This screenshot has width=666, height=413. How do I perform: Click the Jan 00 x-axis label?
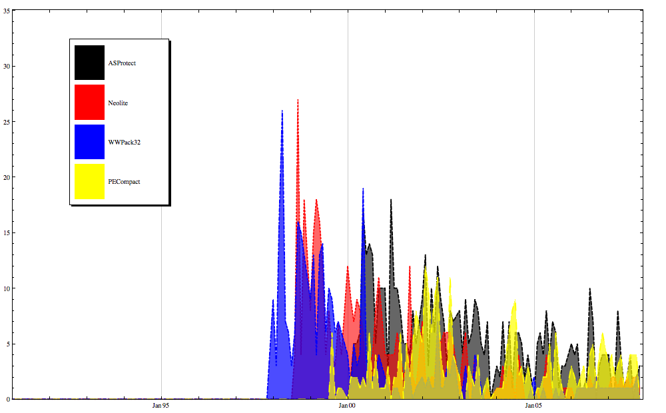pyautogui.click(x=346, y=406)
